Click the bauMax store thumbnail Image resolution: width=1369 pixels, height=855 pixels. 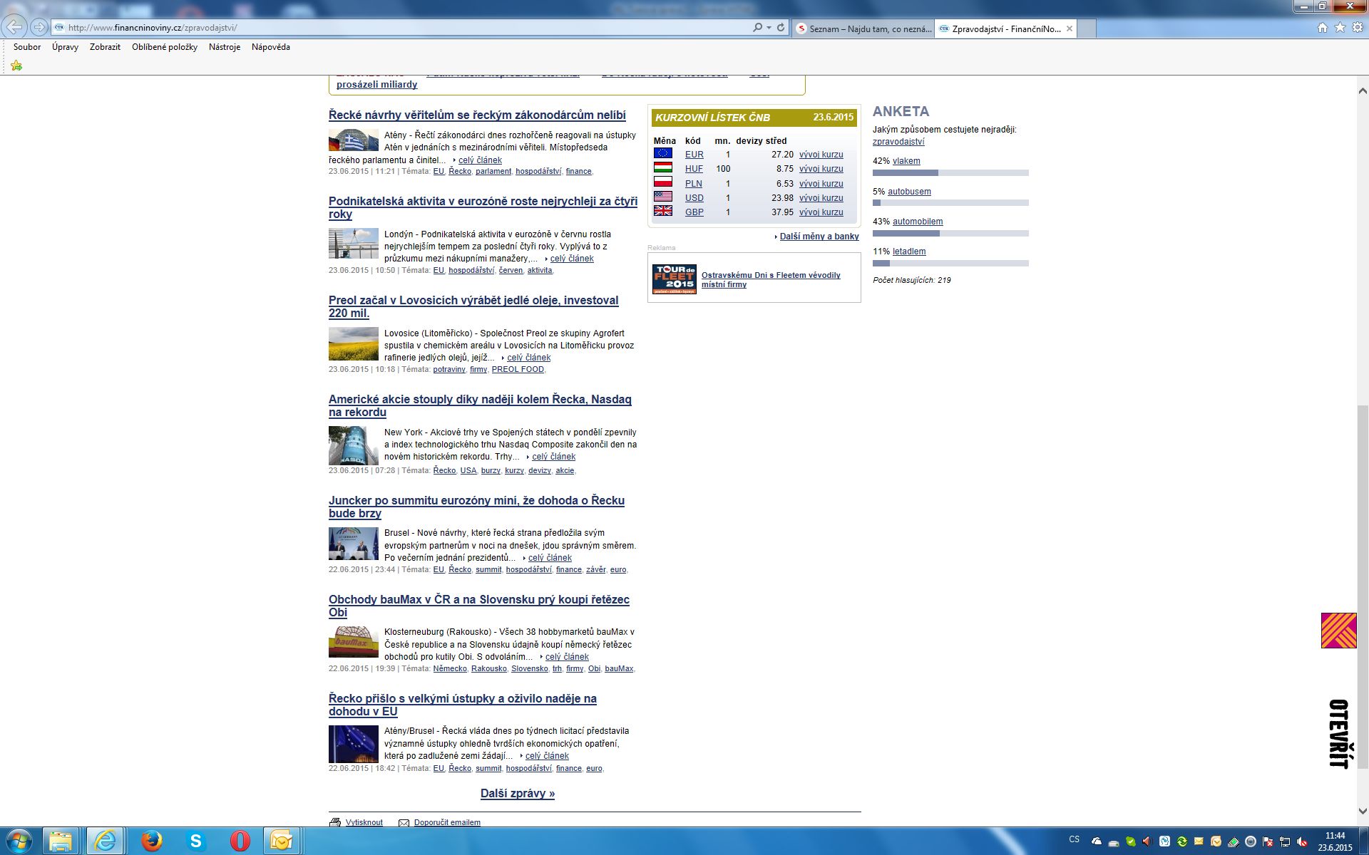coord(354,641)
